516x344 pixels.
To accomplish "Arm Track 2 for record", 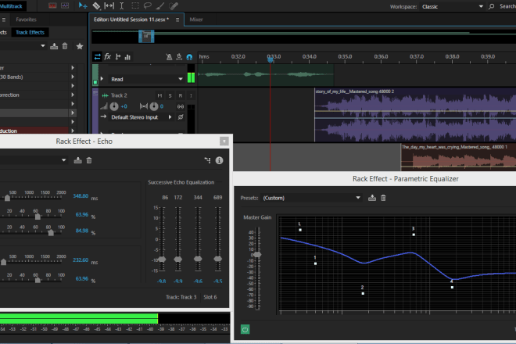I will click(181, 95).
